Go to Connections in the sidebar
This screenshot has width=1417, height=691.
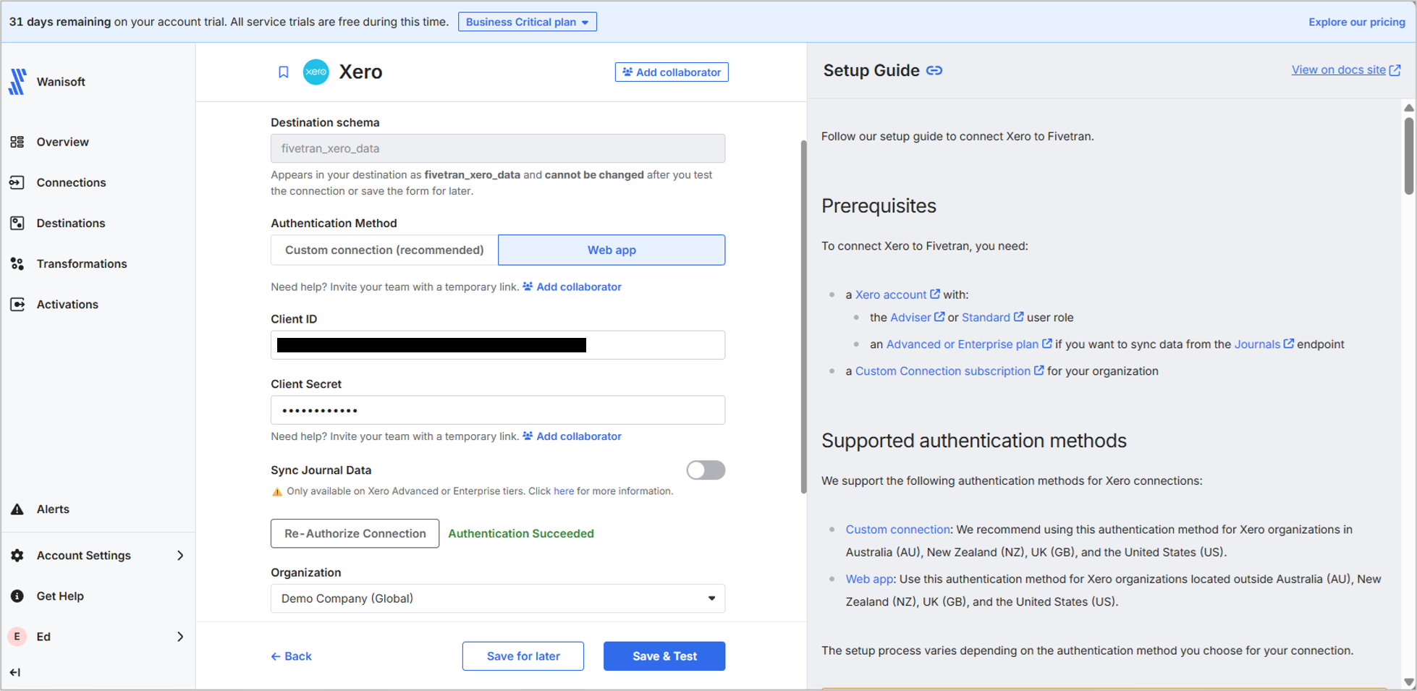pyautogui.click(x=72, y=182)
